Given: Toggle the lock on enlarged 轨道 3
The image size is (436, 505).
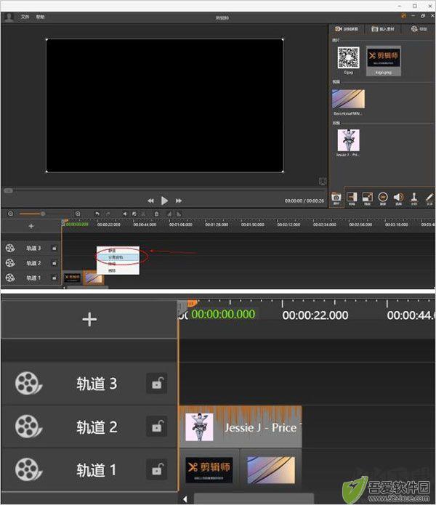Looking at the screenshot, I should coord(157,383).
